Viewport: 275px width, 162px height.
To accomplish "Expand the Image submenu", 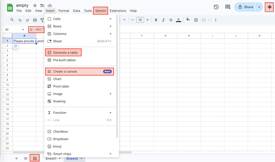I will point(80,94).
